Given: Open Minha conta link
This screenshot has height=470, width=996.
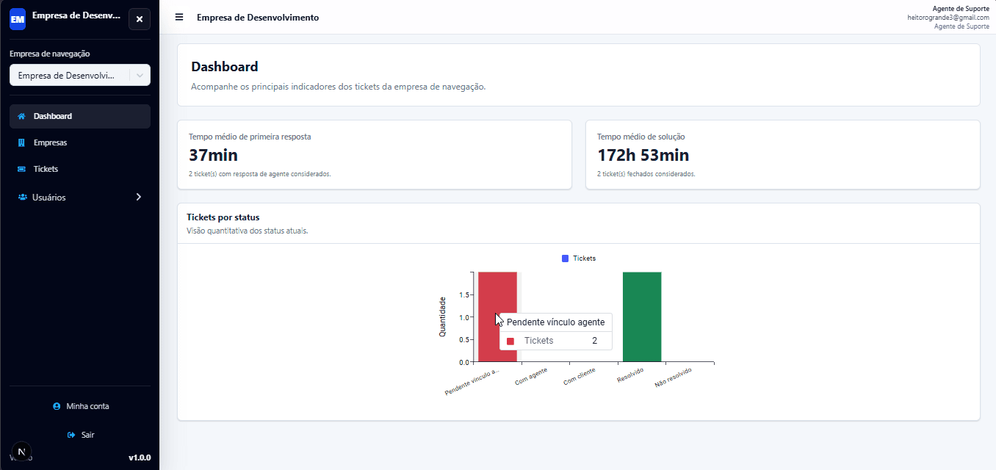Looking at the screenshot, I should point(80,406).
